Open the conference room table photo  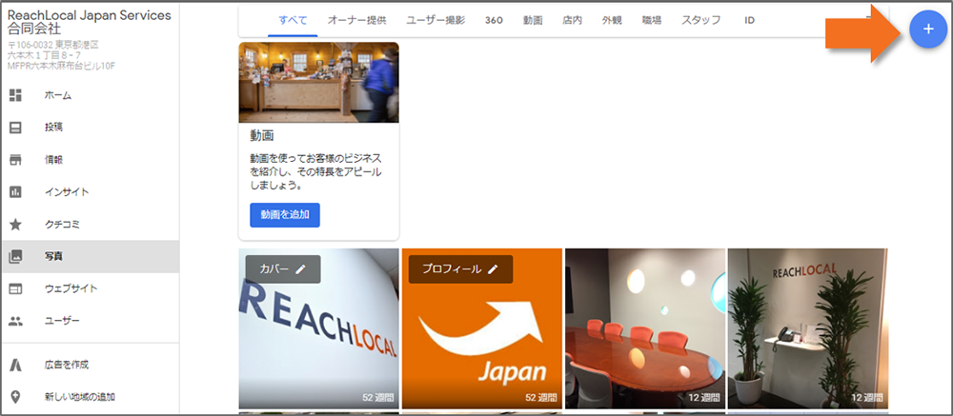click(x=645, y=328)
